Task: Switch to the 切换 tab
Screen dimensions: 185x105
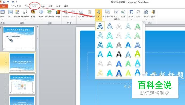Action: (x=43, y=6)
